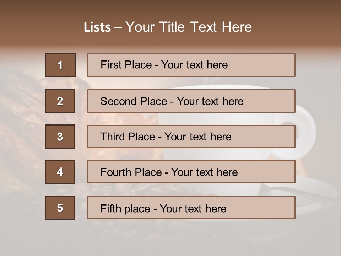This screenshot has width=341, height=256.
Task: Select the 'Second Place' text bar
Action: tap(191, 101)
